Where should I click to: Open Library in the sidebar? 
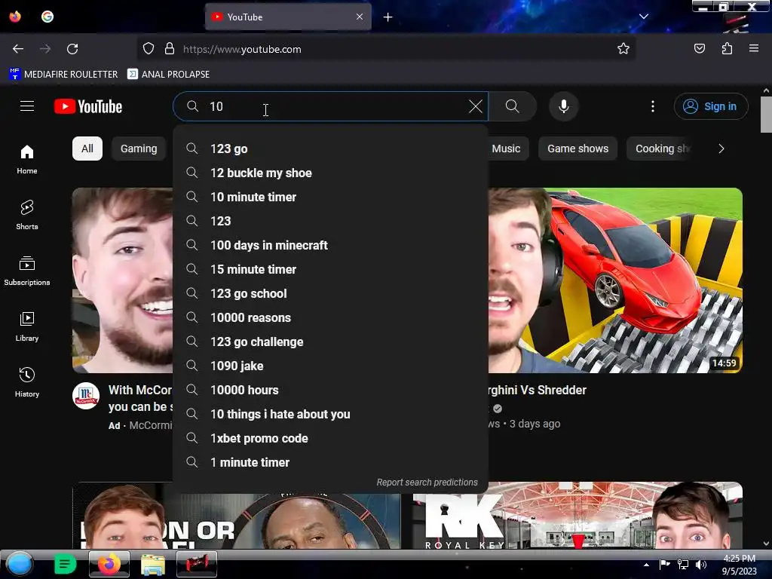pyautogui.click(x=27, y=326)
